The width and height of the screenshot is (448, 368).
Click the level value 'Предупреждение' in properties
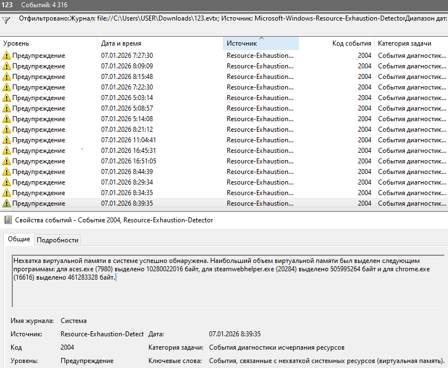87,361
